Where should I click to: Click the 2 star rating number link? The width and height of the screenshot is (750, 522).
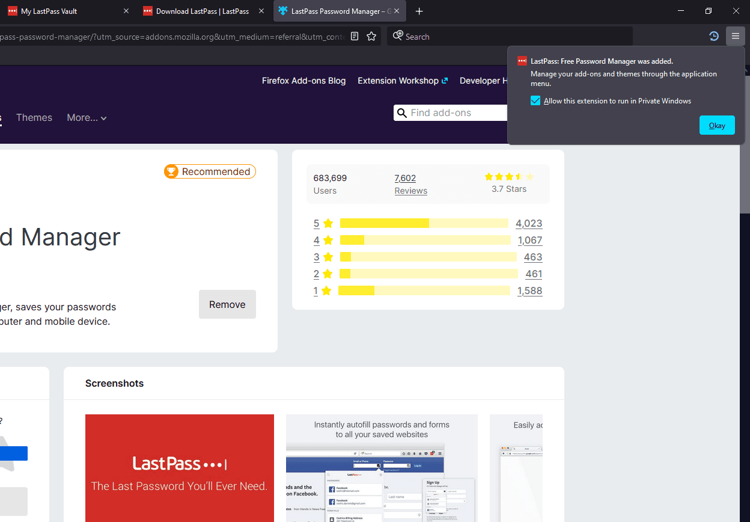pyautogui.click(x=316, y=274)
